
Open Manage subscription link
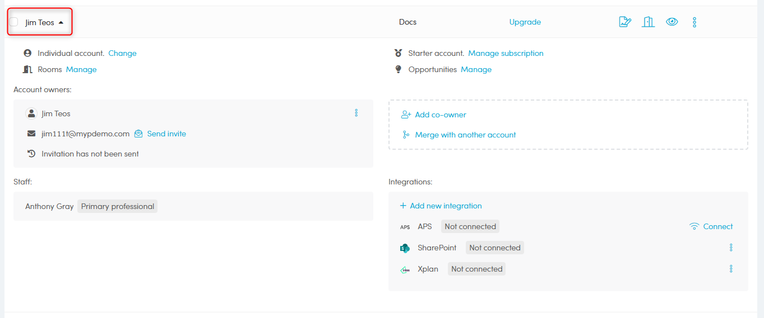[506, 54]
